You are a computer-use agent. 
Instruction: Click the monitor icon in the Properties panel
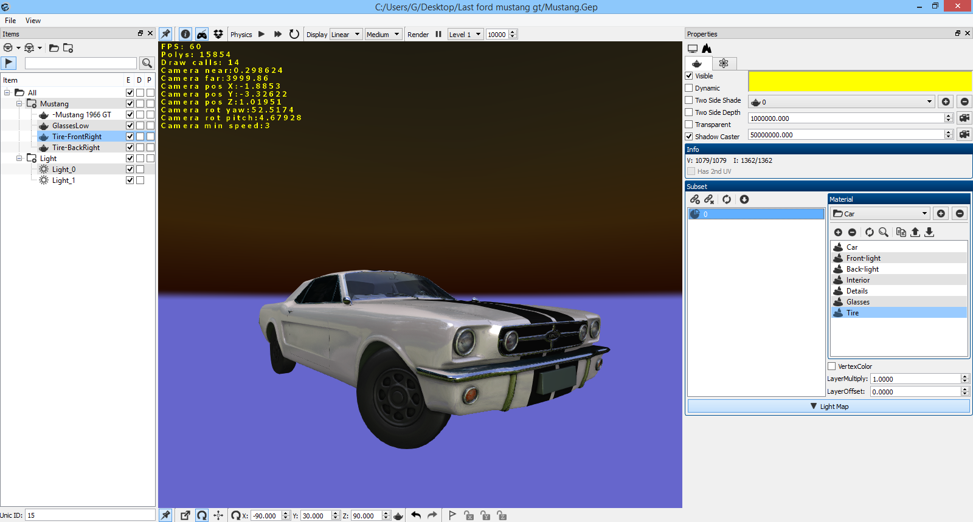coord(693,49)
